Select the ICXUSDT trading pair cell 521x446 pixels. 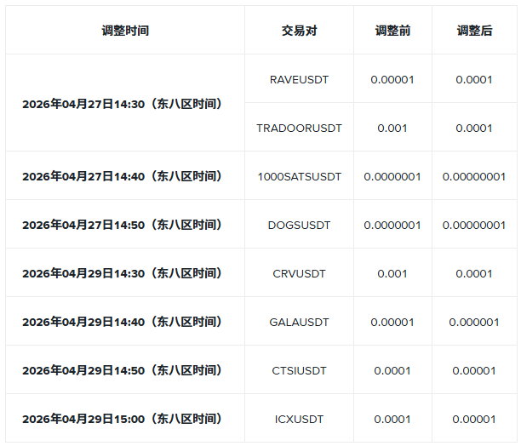tap(299, 419)
